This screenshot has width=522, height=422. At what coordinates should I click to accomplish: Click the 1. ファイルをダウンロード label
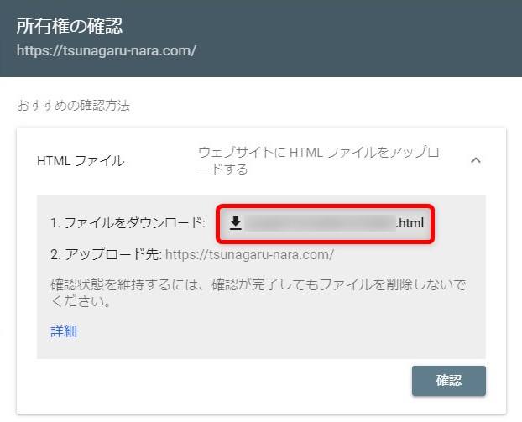click(128, 222)
